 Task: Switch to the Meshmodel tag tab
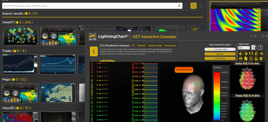155,45
